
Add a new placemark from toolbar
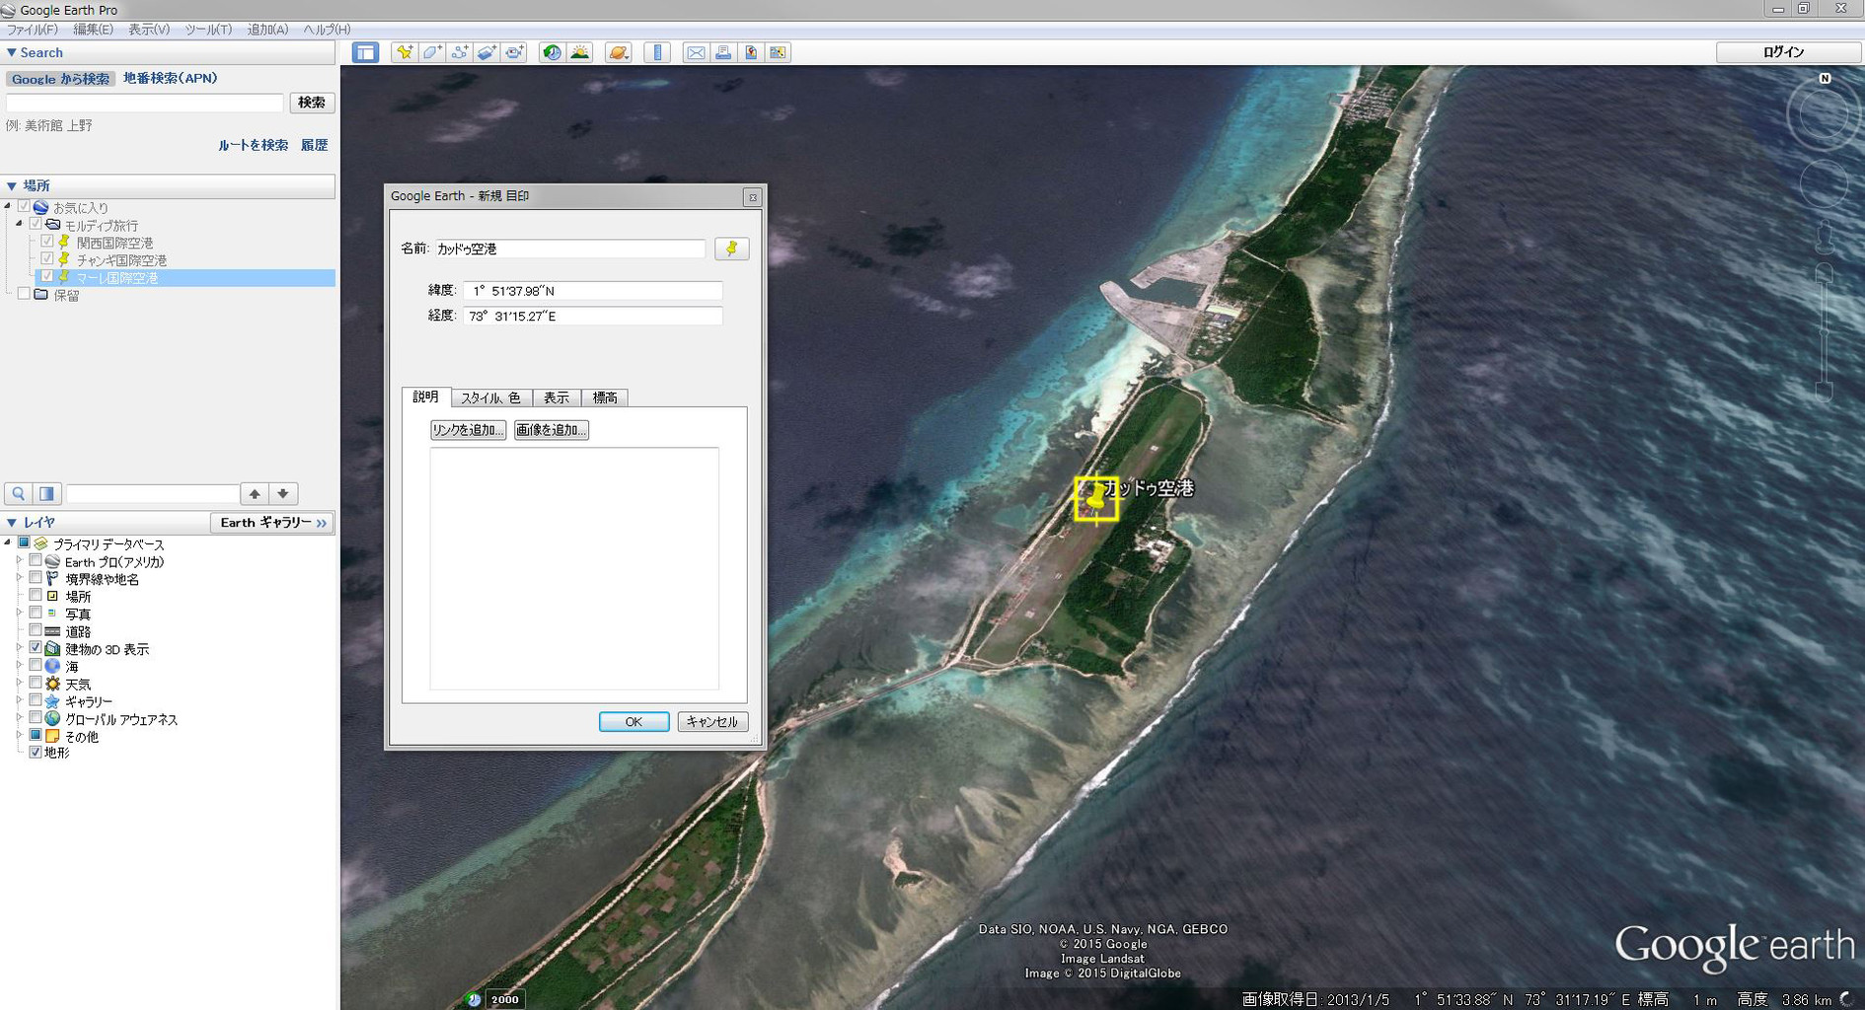404,53
